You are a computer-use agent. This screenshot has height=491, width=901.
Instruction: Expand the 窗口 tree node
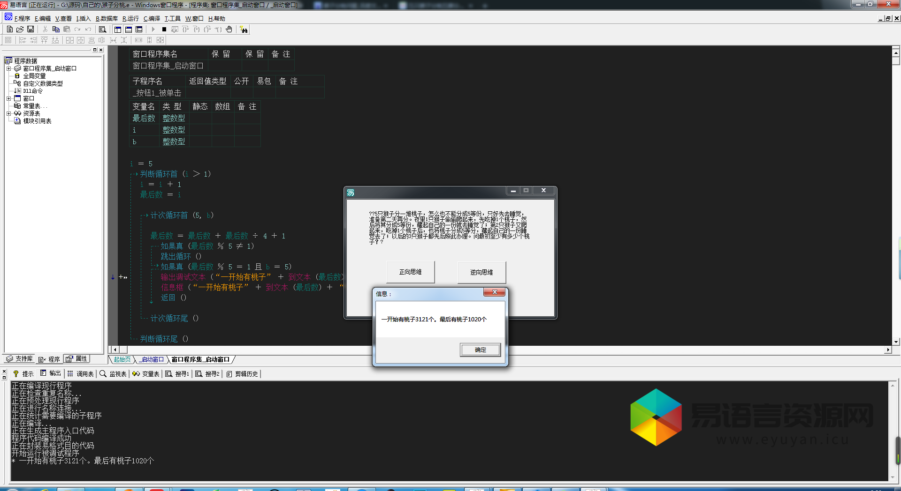[x=8, y=98]
